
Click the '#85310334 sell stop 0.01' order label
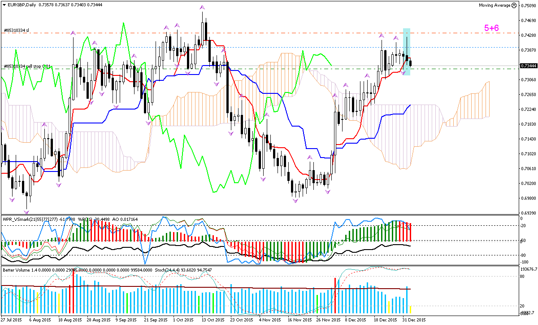pyautogui.click(x=28, y=66)
